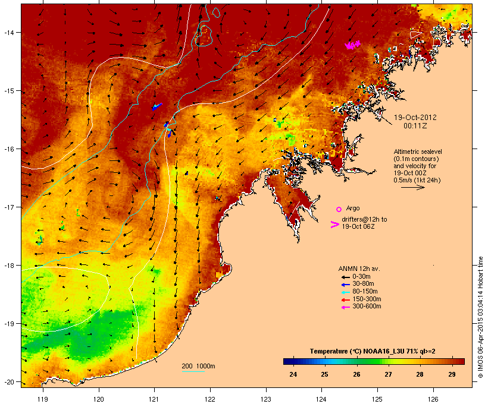
Task: Click the longitude axis label 126
Action: pos(433,399)
